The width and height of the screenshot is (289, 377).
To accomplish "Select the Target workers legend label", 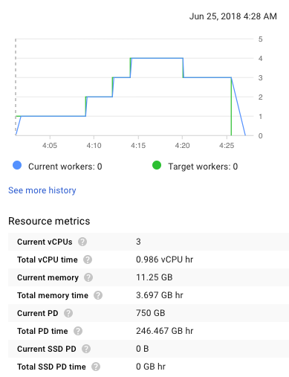I will (x=203, y=167).
